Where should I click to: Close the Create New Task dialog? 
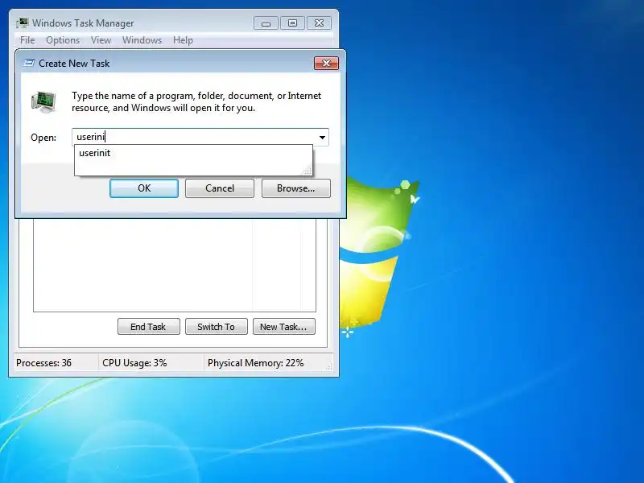[x=326, y=64]
